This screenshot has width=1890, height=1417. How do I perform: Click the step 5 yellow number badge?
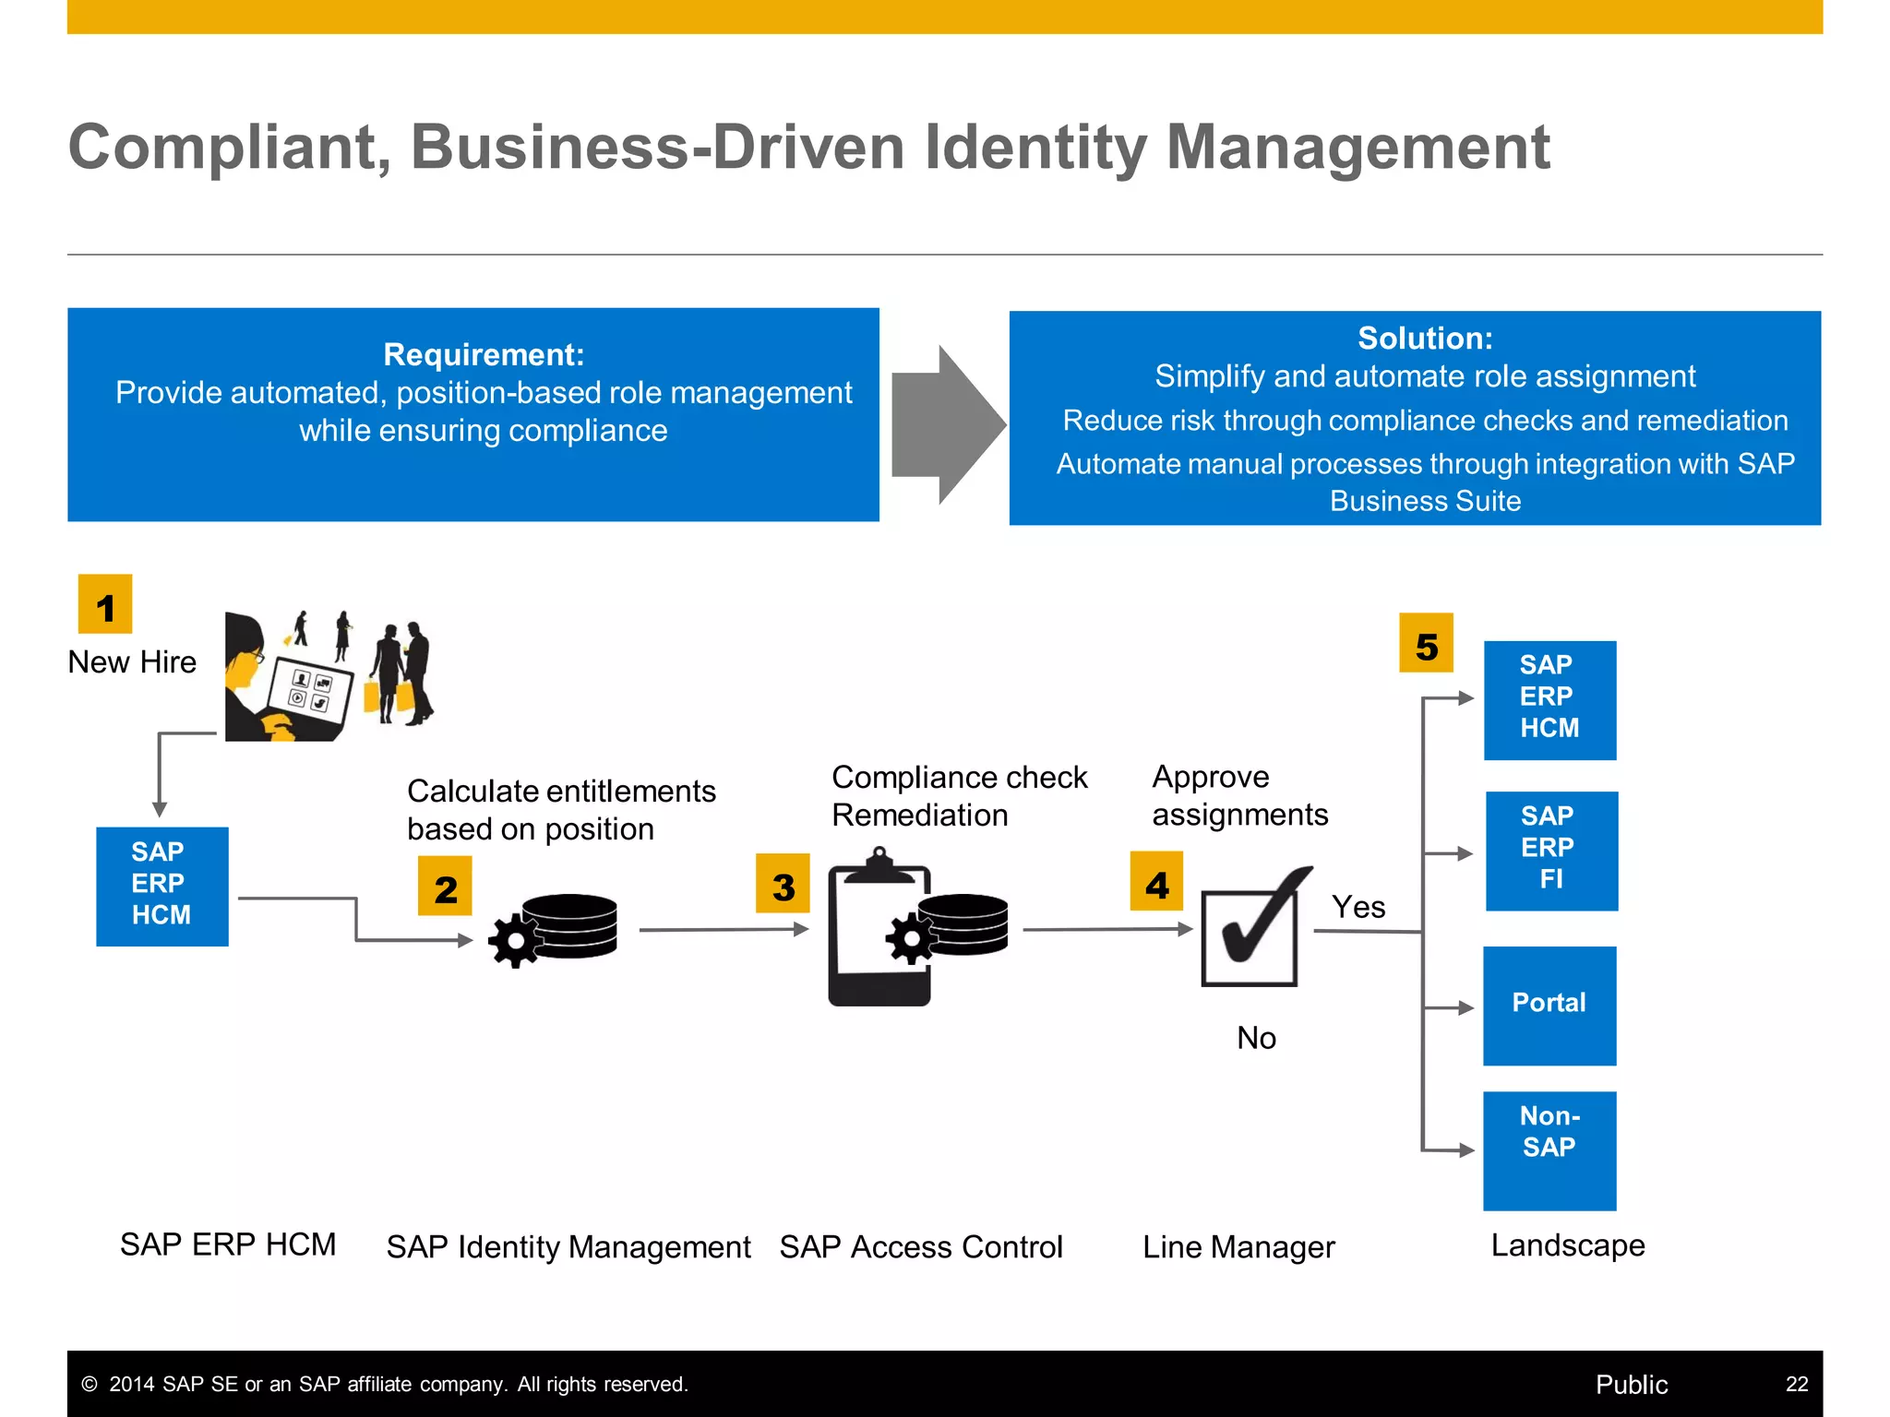(x=1426, y=643)
